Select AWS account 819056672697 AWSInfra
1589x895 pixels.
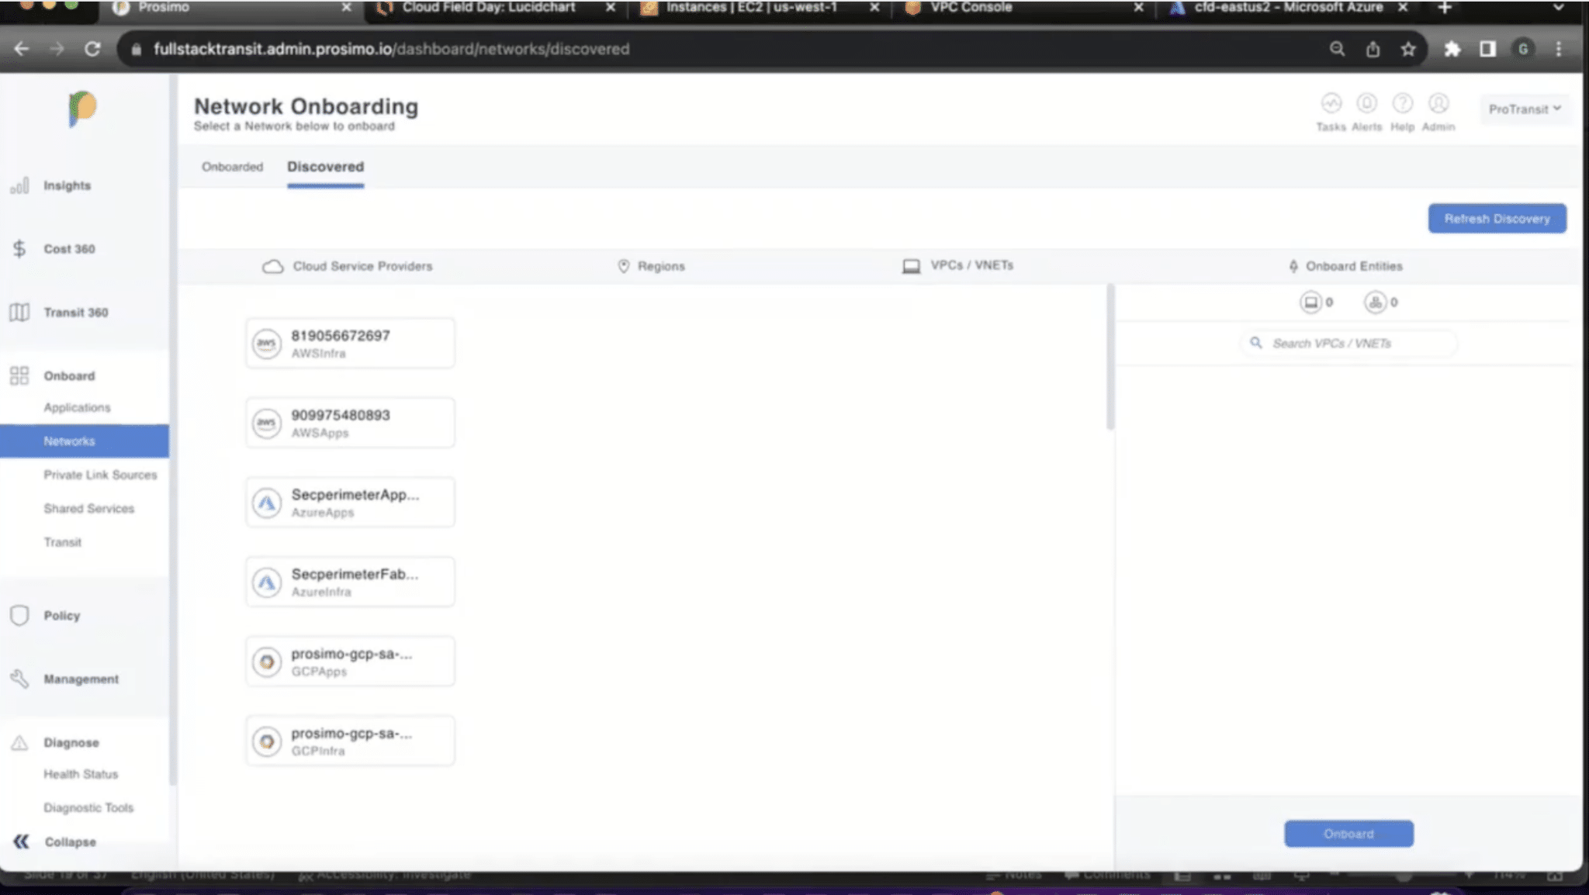(350, 344)
